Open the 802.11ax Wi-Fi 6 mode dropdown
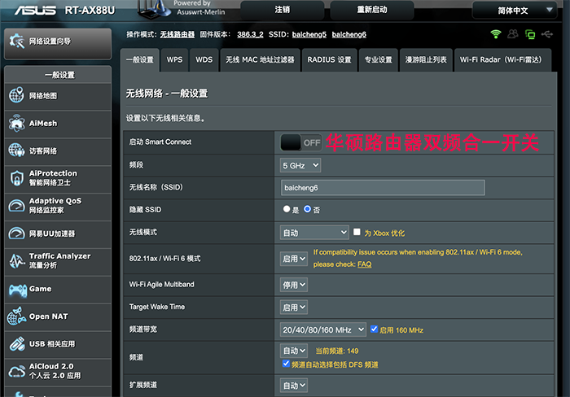570x397 pixels. pyautogui.click(x=294, y=259)
